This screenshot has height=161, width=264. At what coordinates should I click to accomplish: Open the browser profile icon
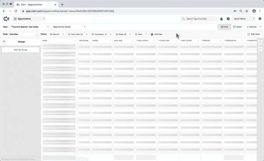[254, 11]
